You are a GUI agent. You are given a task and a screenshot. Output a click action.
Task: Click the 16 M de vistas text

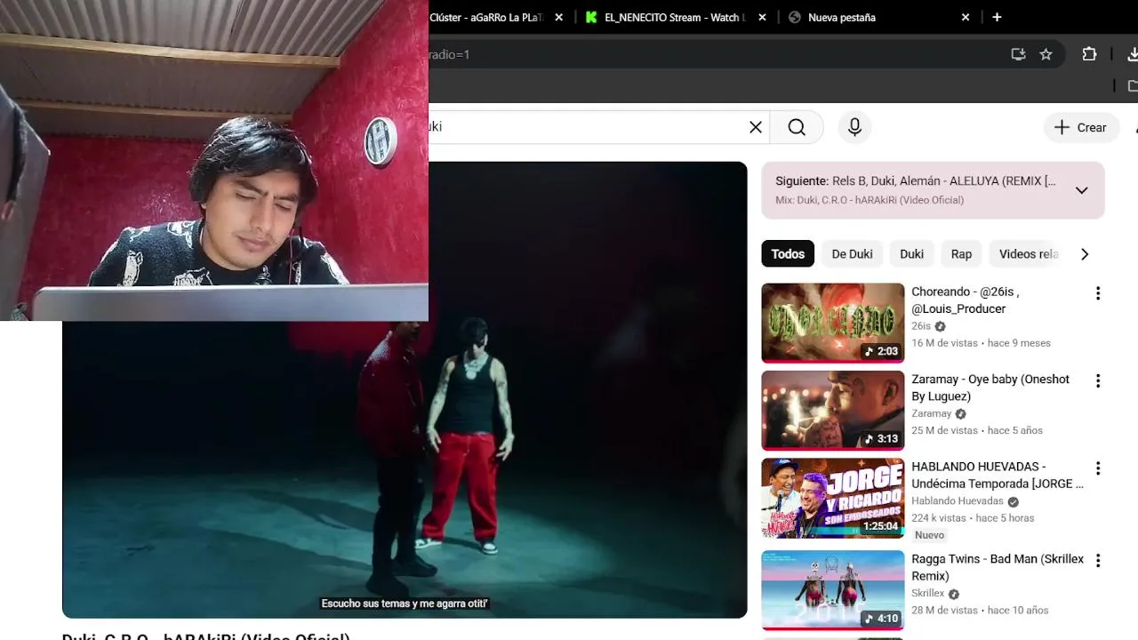[944, 343]
